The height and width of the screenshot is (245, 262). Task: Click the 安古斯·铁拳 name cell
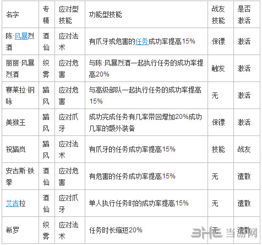(20, 176)
